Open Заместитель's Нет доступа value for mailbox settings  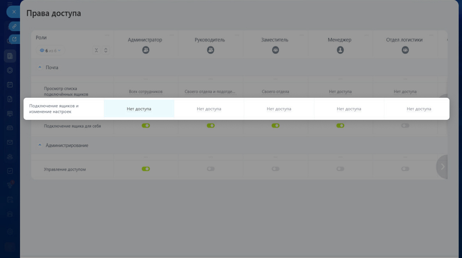pos(279,109)
